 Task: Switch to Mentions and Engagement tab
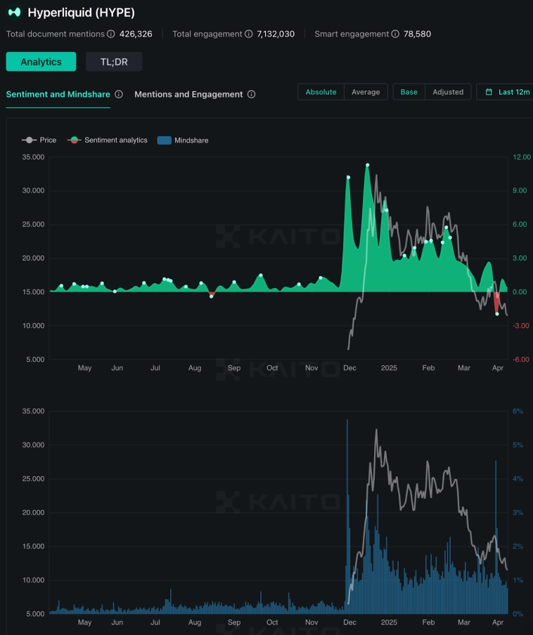(188, 94)
